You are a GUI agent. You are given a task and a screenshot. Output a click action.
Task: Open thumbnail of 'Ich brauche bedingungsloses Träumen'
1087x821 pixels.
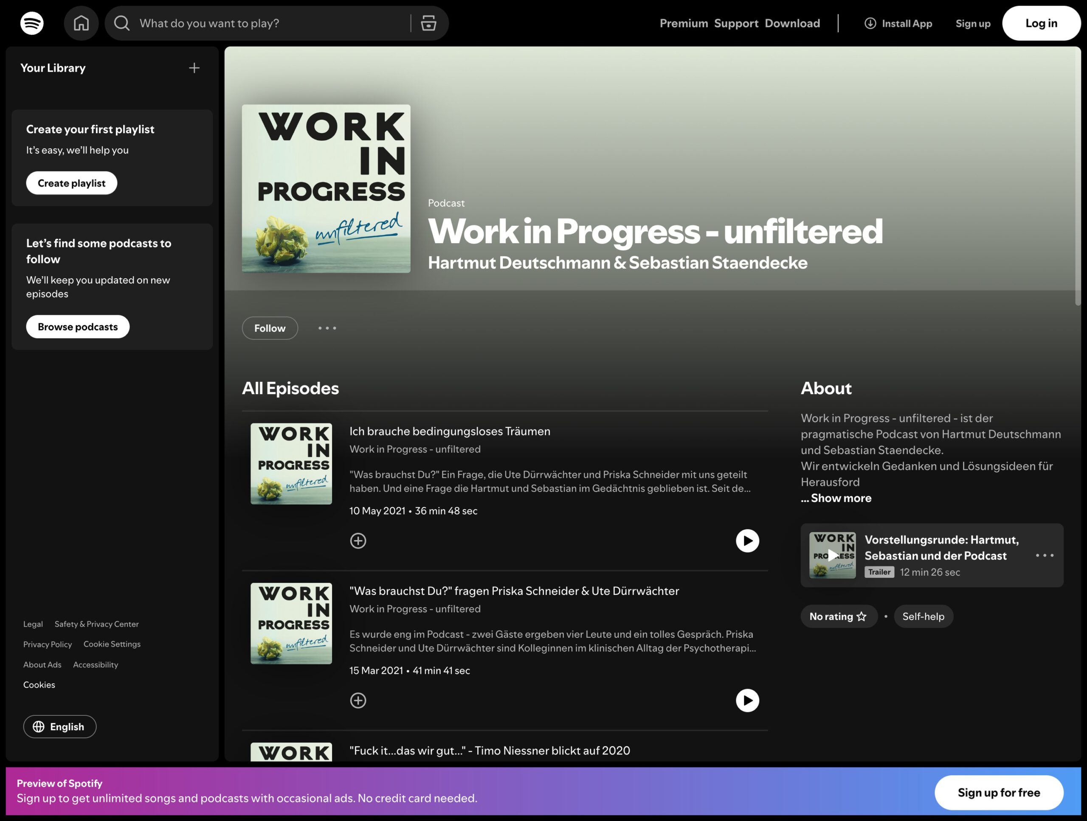coord(291,463)
